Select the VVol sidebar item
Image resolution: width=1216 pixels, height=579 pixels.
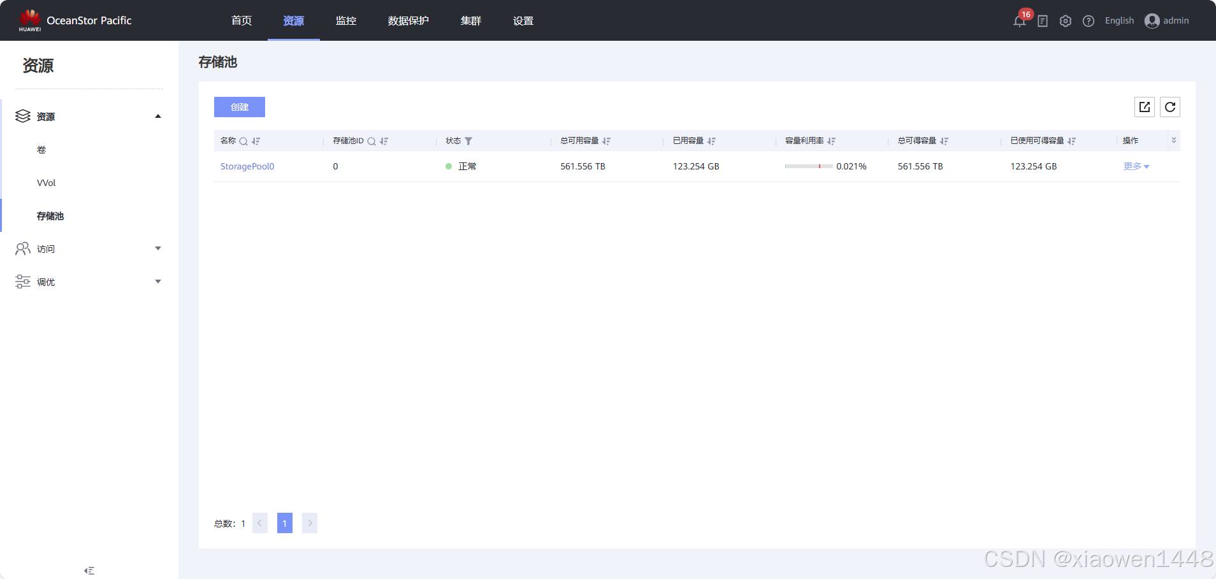pos(47,183)
